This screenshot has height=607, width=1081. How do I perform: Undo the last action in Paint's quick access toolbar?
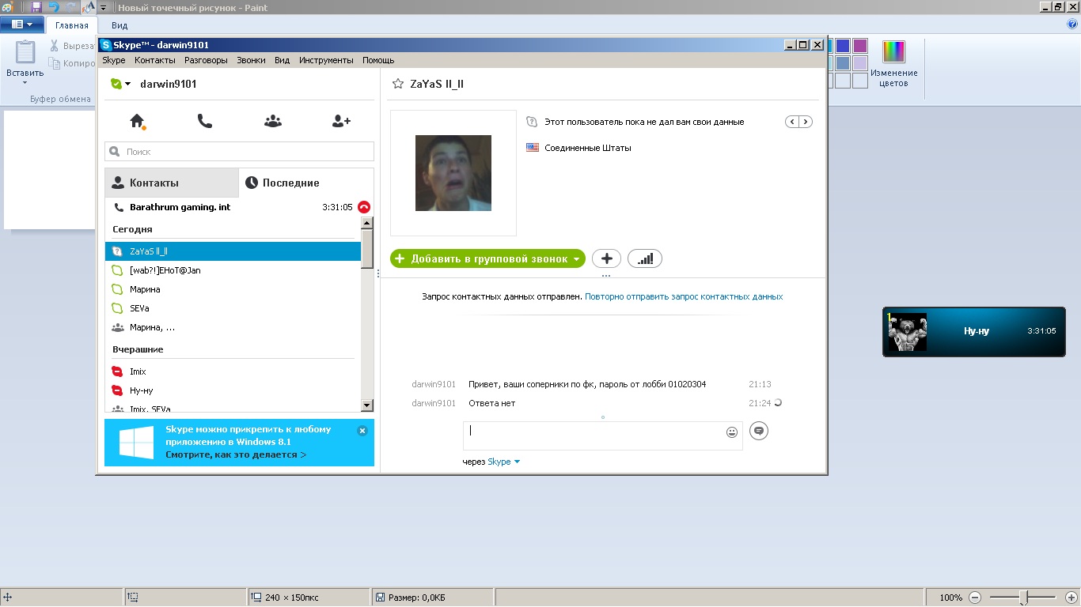(x=54, y=7)
